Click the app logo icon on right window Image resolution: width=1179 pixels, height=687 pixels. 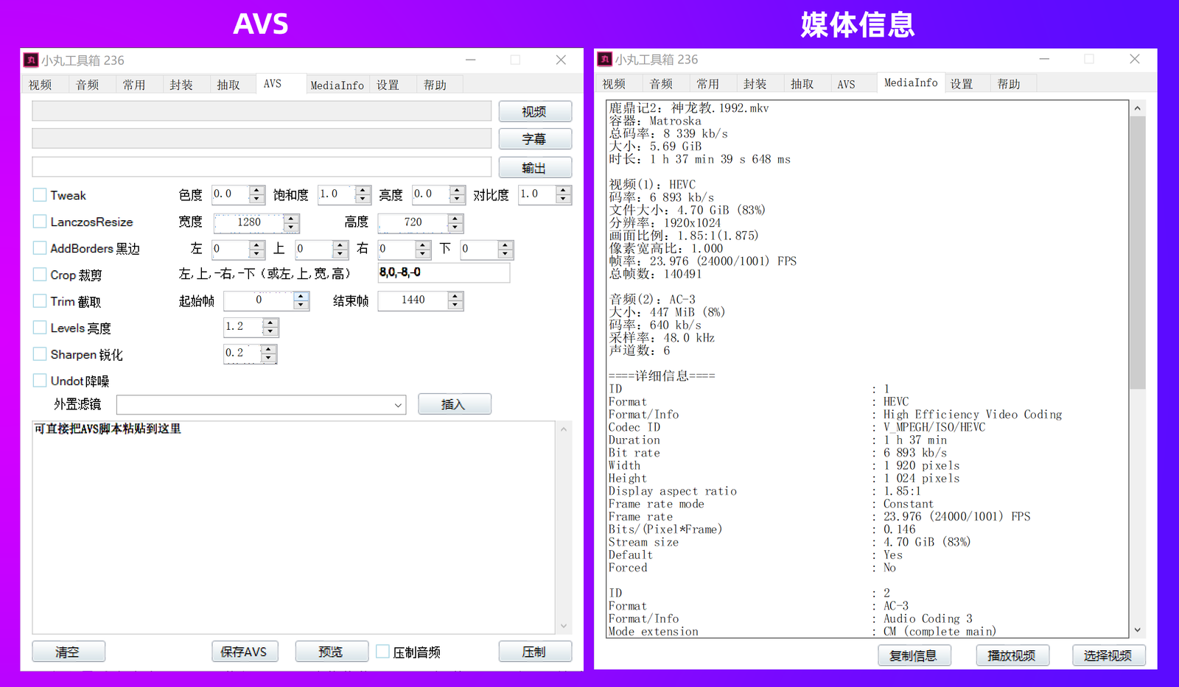point(606,59)
